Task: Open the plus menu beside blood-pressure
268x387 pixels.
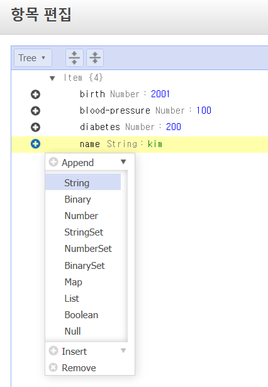Action: (35, 111)
